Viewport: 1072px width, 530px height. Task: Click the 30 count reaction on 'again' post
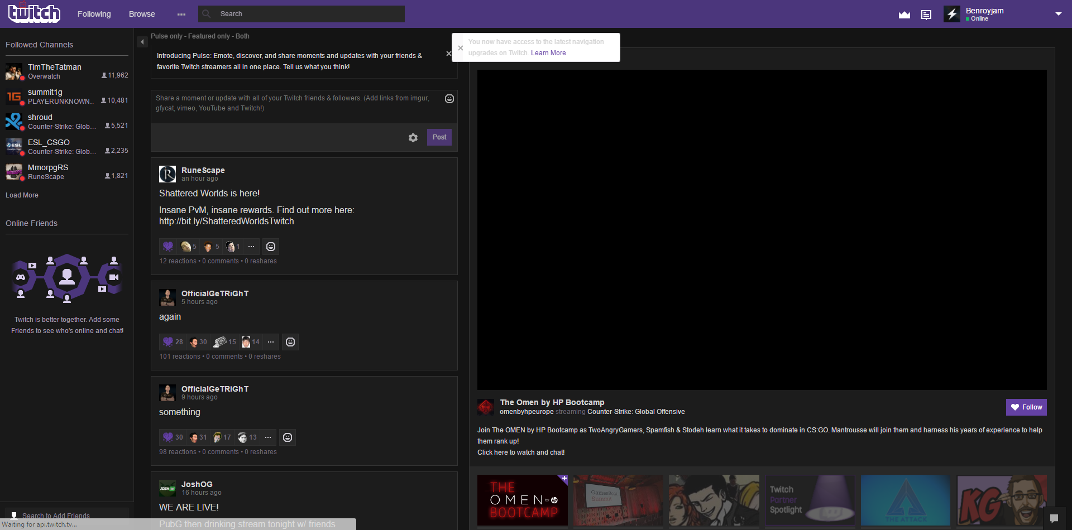198,342
